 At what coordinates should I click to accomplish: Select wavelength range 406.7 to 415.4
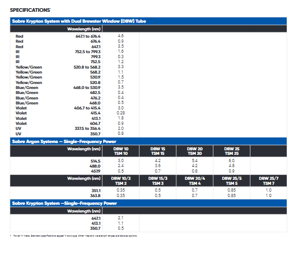[x=87, y=108]
